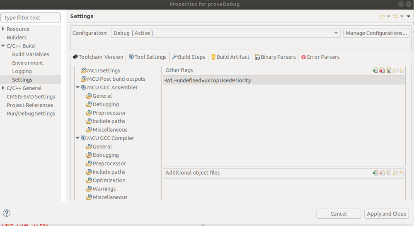
Task: Click the Apply and Close button
Action: point(387,214)
